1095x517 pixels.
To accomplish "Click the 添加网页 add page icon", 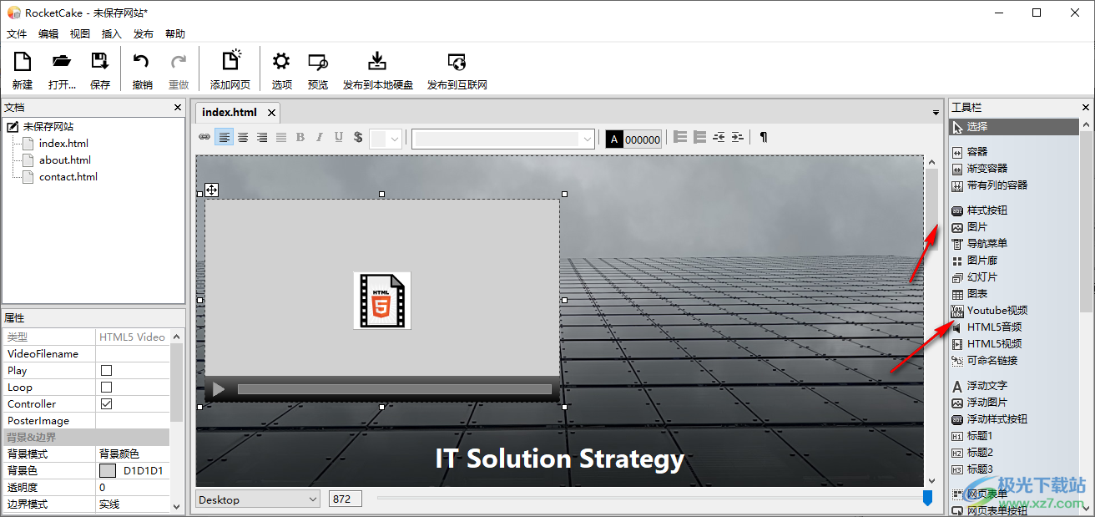I will point(230,62).
